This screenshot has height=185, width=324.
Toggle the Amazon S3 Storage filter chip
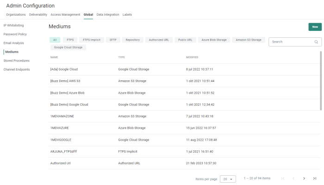(249, 40)
